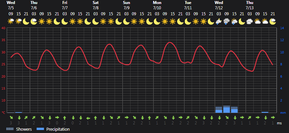Image resolution: width=289 pixels, height=133 pixels.
Task: Click the sun icon for Fri 7/7 15
Action: tap(80, 21)
